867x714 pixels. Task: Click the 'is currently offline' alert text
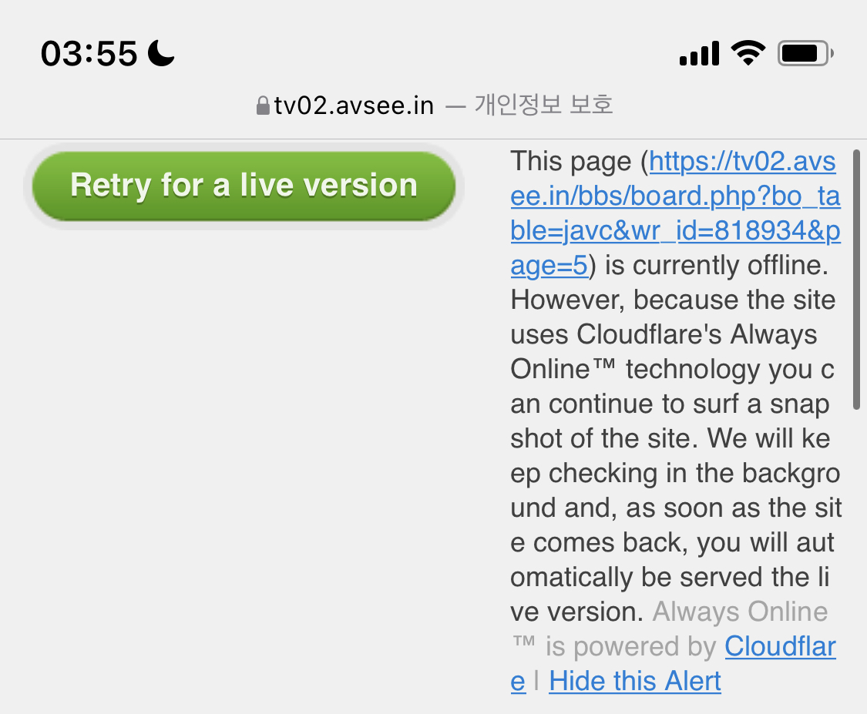[x=717, y=265]
